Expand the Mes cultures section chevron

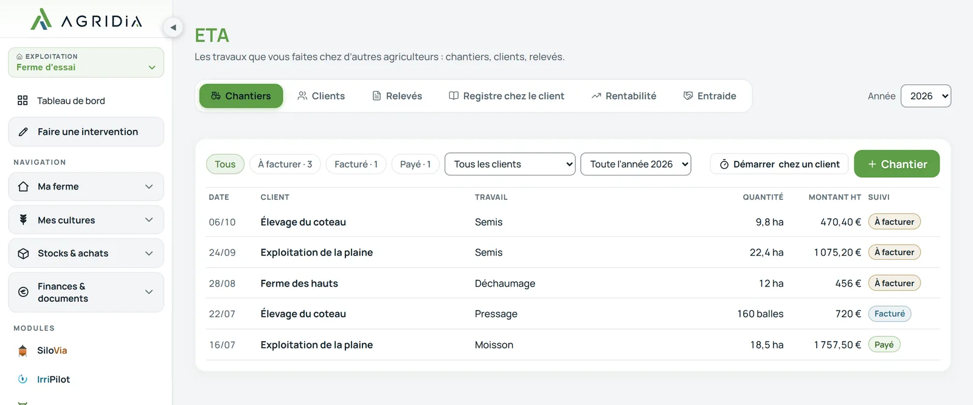[149, 220]
